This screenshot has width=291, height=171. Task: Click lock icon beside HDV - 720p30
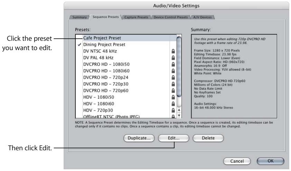[x=173, y=110]
